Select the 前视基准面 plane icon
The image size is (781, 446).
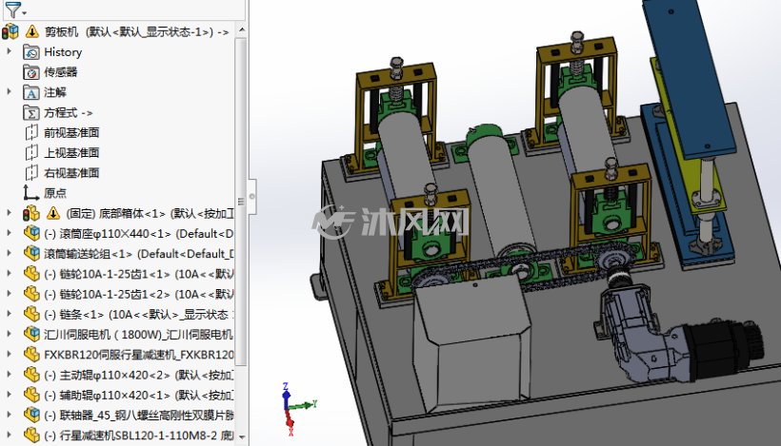pyautogui.click(x=30, y=133)
